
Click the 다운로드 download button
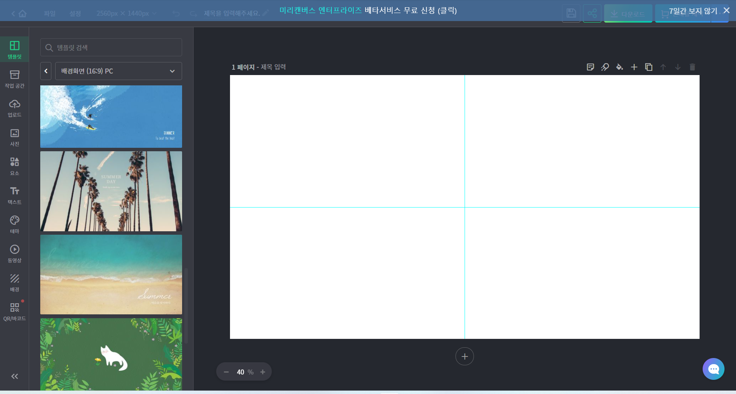click(x=628, y=13)
